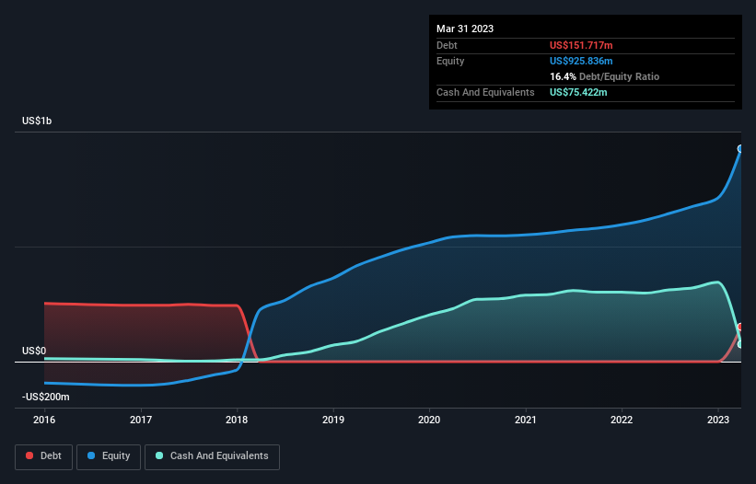Select the teal Cash endpoint marker
Image resolution: width=756 pixels, height=484 pixels.
(740, 344)
